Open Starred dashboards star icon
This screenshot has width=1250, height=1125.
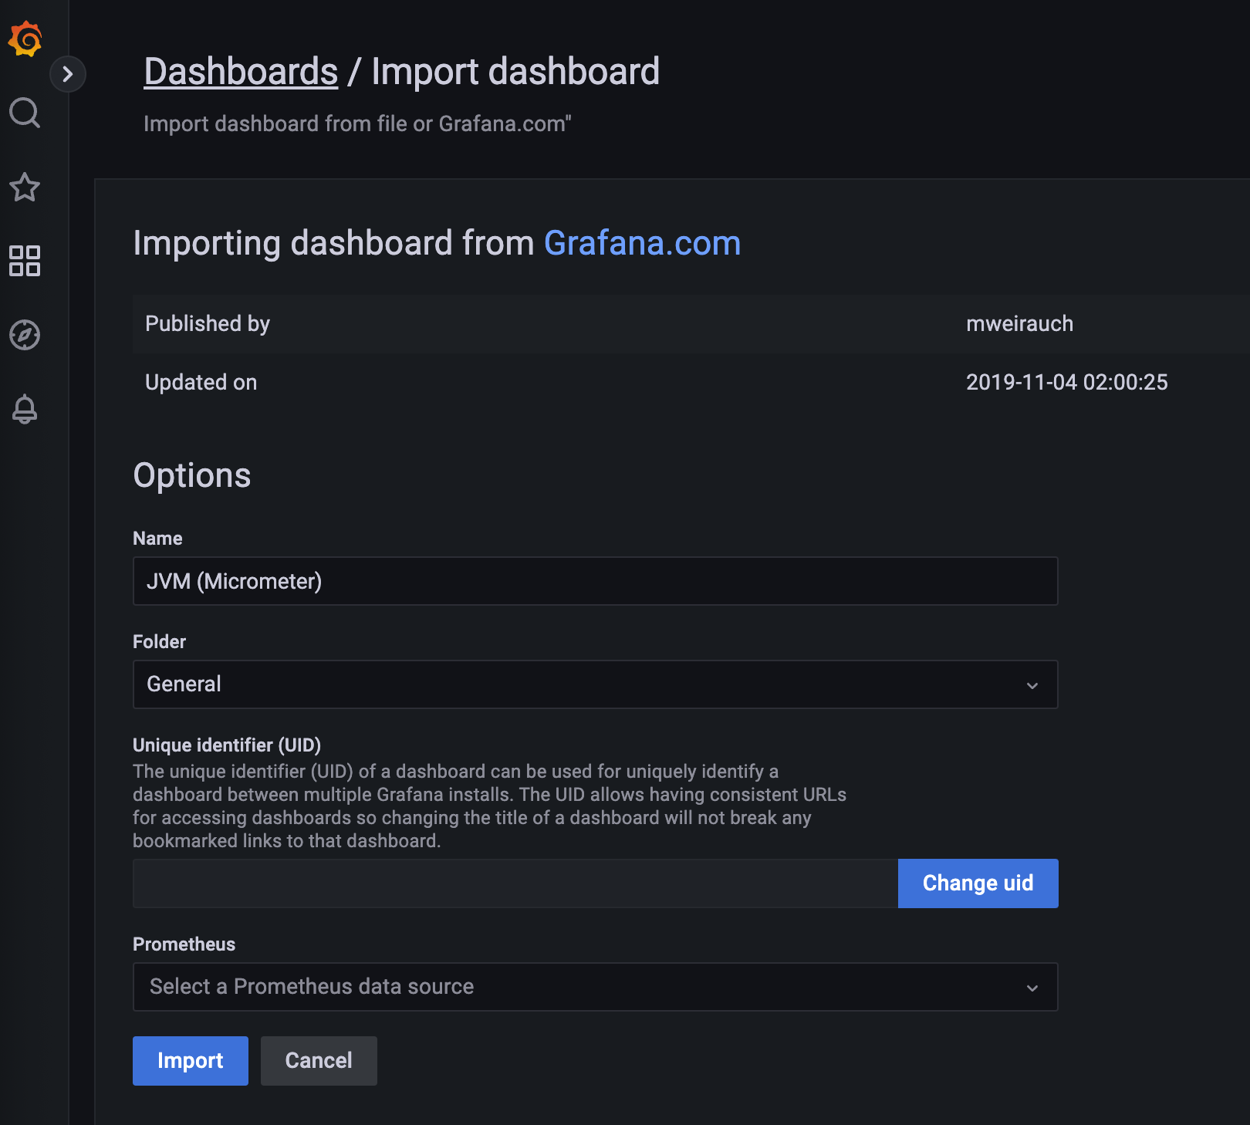[25, 187]
